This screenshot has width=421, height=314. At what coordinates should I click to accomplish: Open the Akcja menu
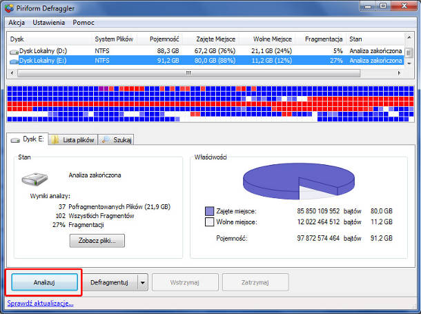[17, 23]
